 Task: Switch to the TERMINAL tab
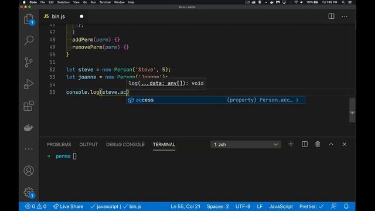tap(164, 145)
